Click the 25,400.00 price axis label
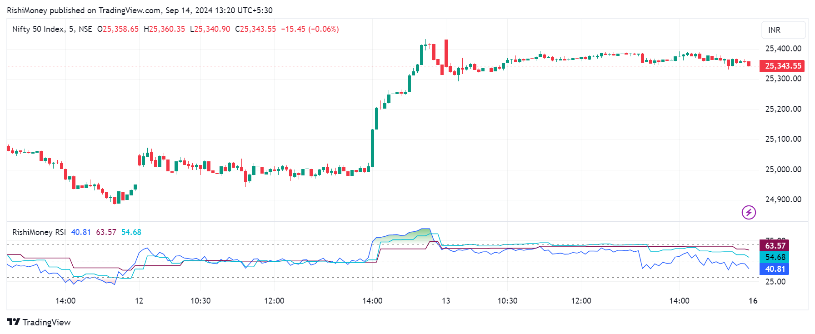 pyautogui.click(x=783, y=49)
